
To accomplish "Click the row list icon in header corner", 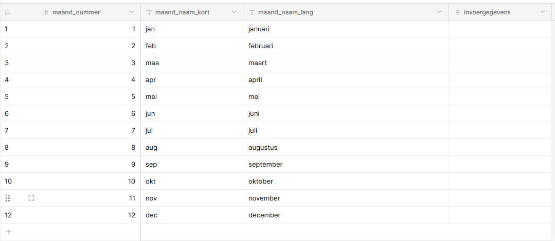I will (8, 12).
